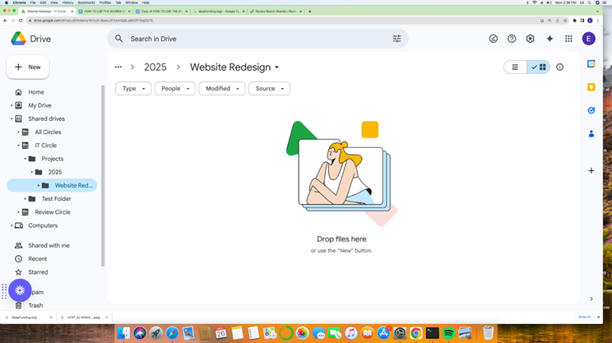Switch to grid layout view
The height and width of the screenshot is (343, 612).
(539, 67)
